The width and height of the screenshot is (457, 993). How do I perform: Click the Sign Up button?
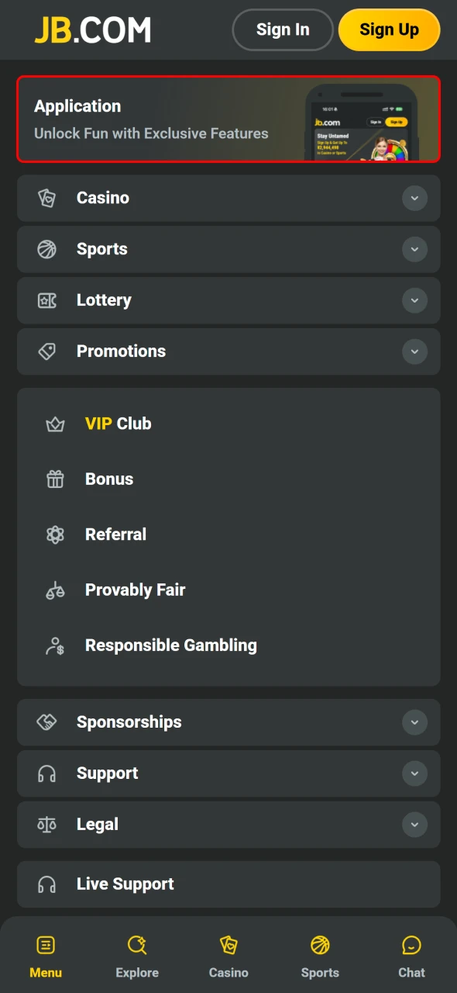pyautogui.click(x=390, y=29)
